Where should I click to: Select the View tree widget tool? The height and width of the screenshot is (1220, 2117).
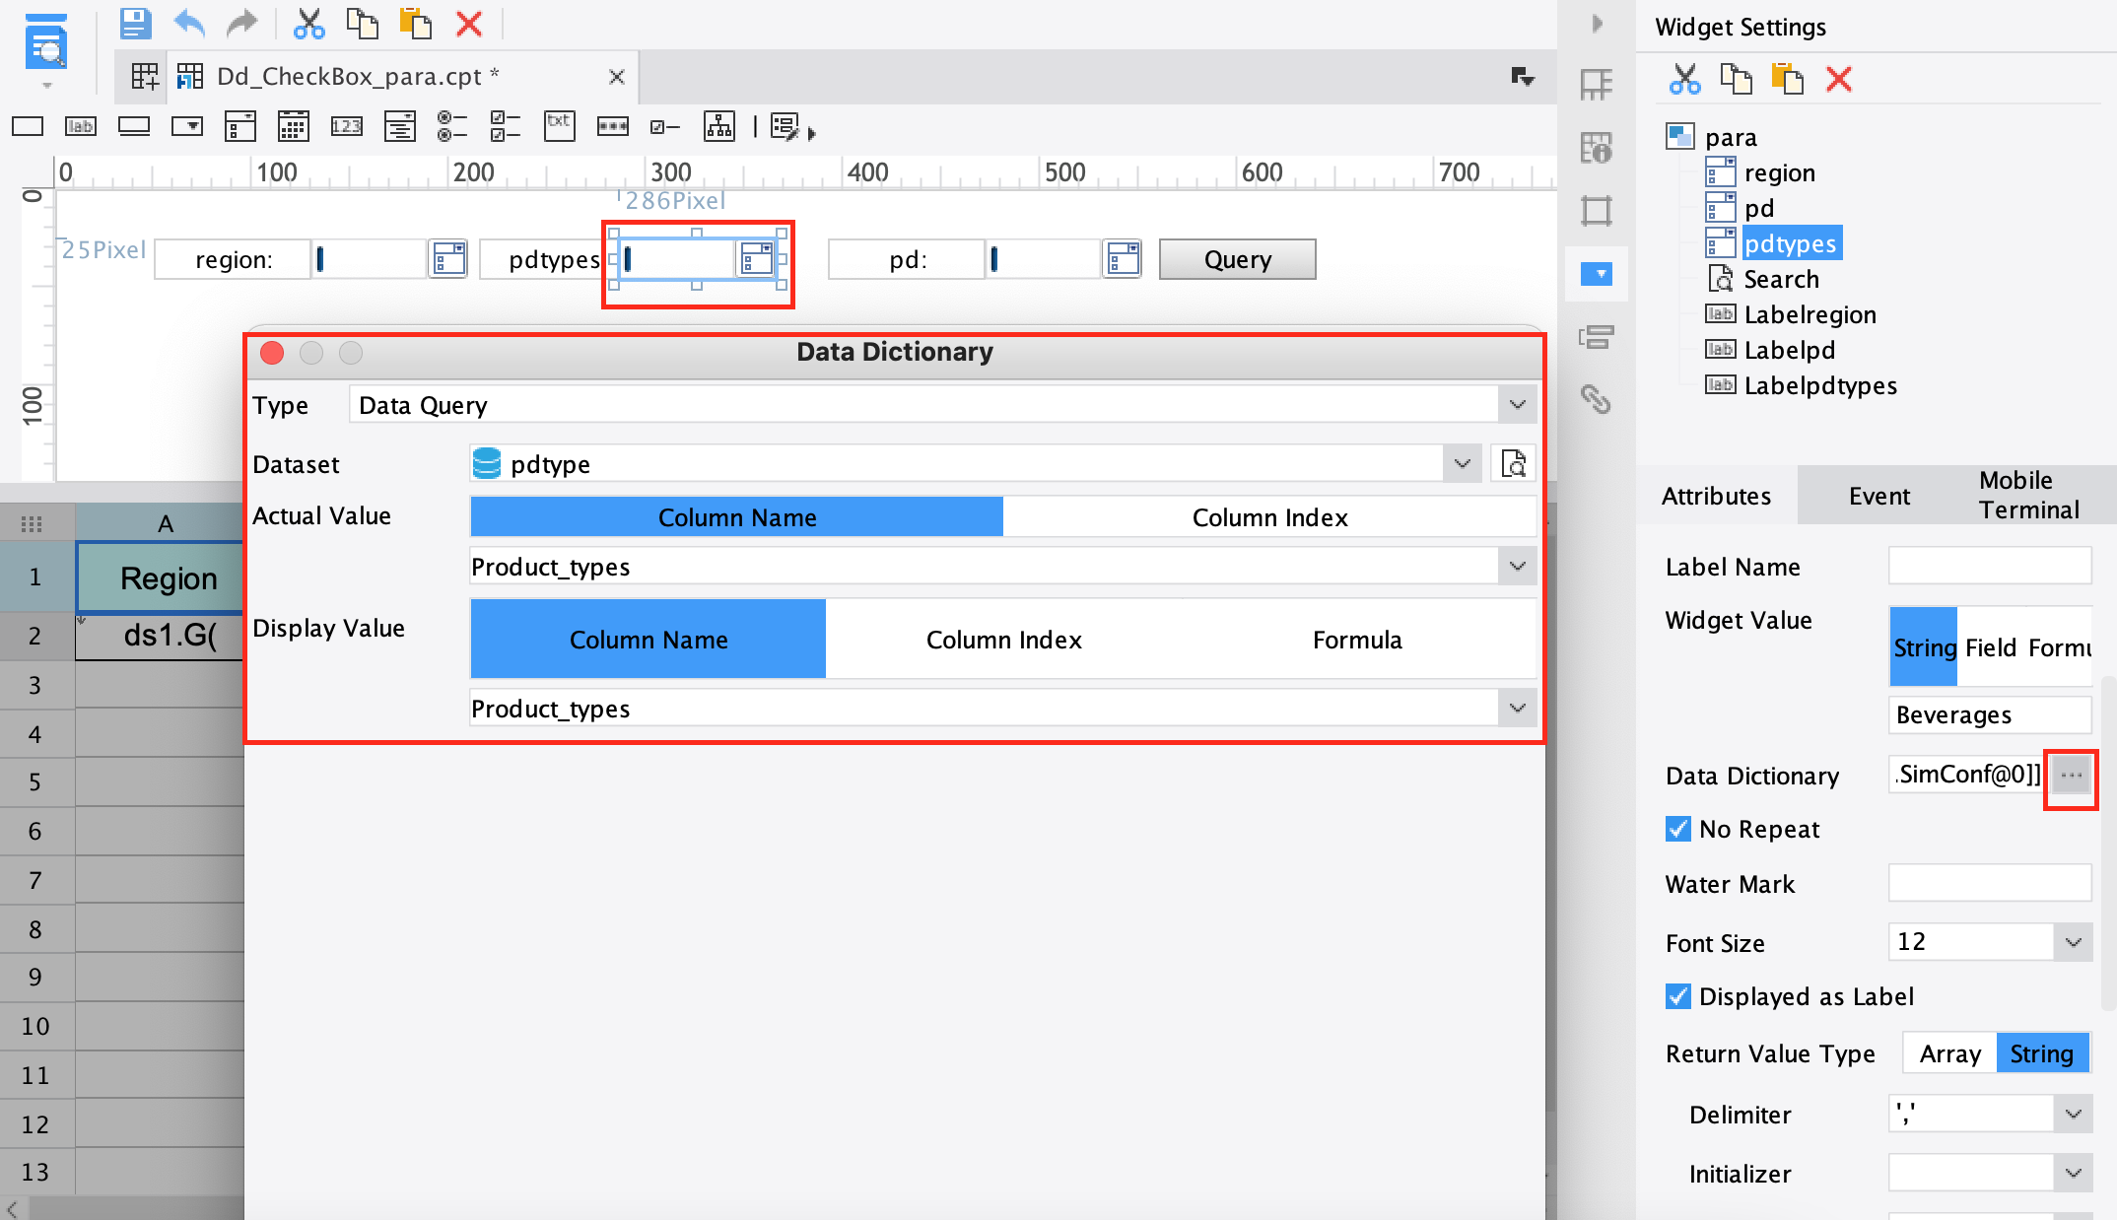point(718,126)
